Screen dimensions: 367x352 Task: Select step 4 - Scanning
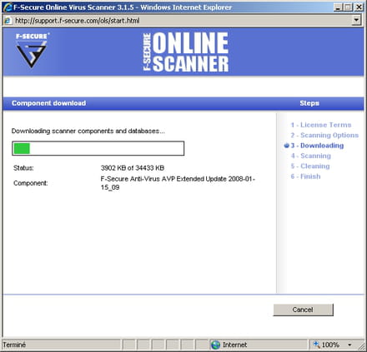click(x=311, y=156)
